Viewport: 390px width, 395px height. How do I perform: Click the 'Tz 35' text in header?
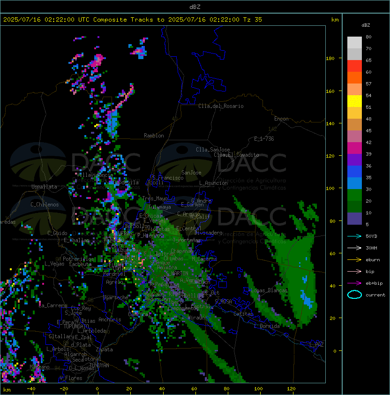pos(253,20)
